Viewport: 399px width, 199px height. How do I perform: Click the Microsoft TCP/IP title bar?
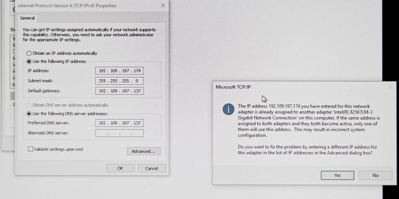click(x=304, y=87)
